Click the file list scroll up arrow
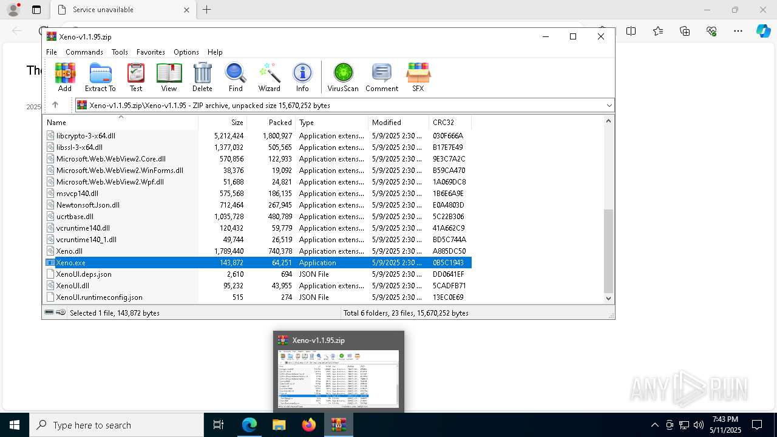The image size is (777, 437). tap(609, 121)
